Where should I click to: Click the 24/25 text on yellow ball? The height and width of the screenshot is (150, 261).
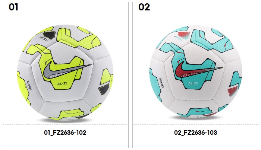point(62,83)
